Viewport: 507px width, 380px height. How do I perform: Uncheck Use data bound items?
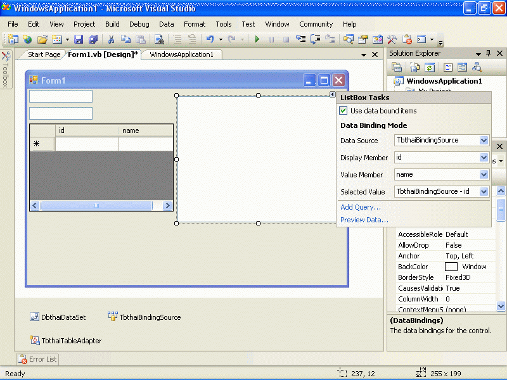pos(343,111)
